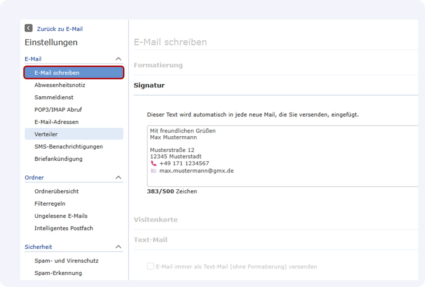Expand the Text-Mail section
Viewport: 425px width, 287px height.
click(150, 240)
